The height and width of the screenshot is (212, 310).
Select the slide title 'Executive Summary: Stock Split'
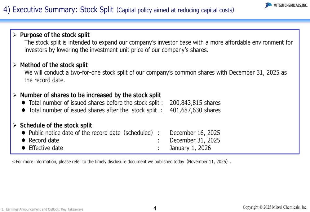coord(58,10)
